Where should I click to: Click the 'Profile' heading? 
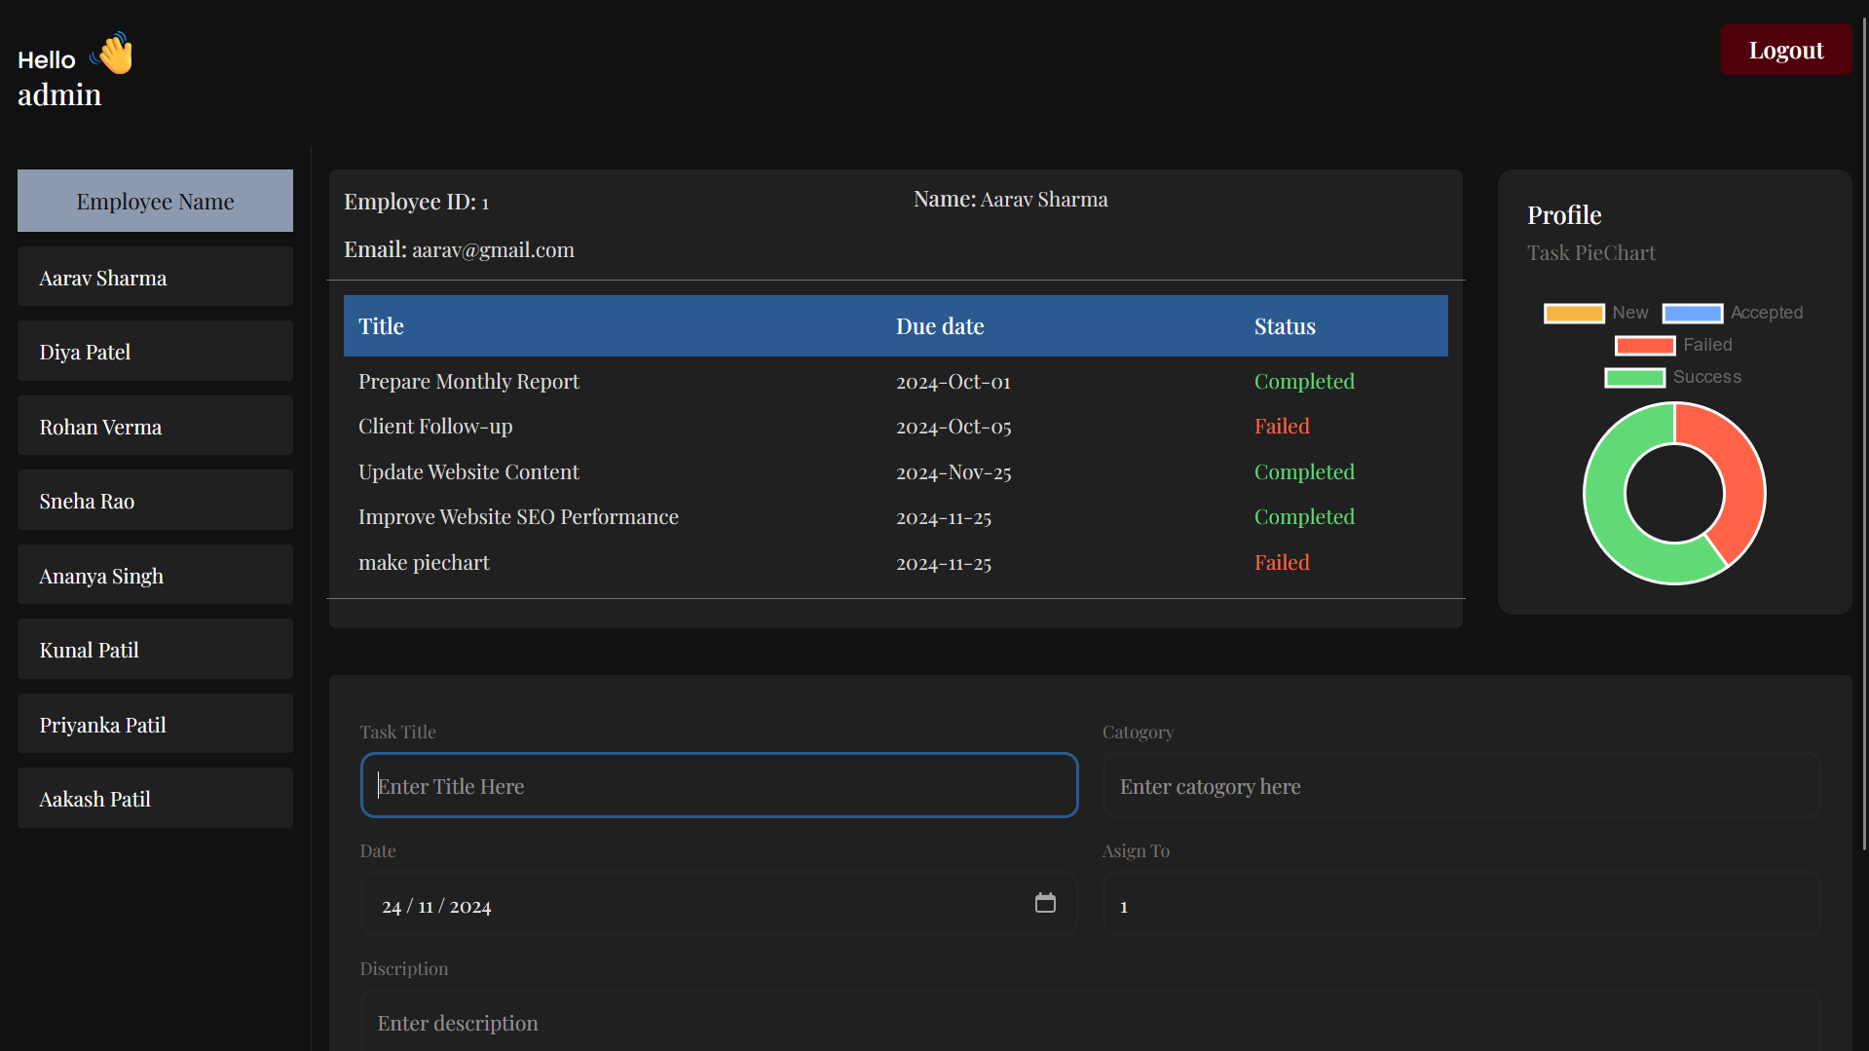(1564, 214)
